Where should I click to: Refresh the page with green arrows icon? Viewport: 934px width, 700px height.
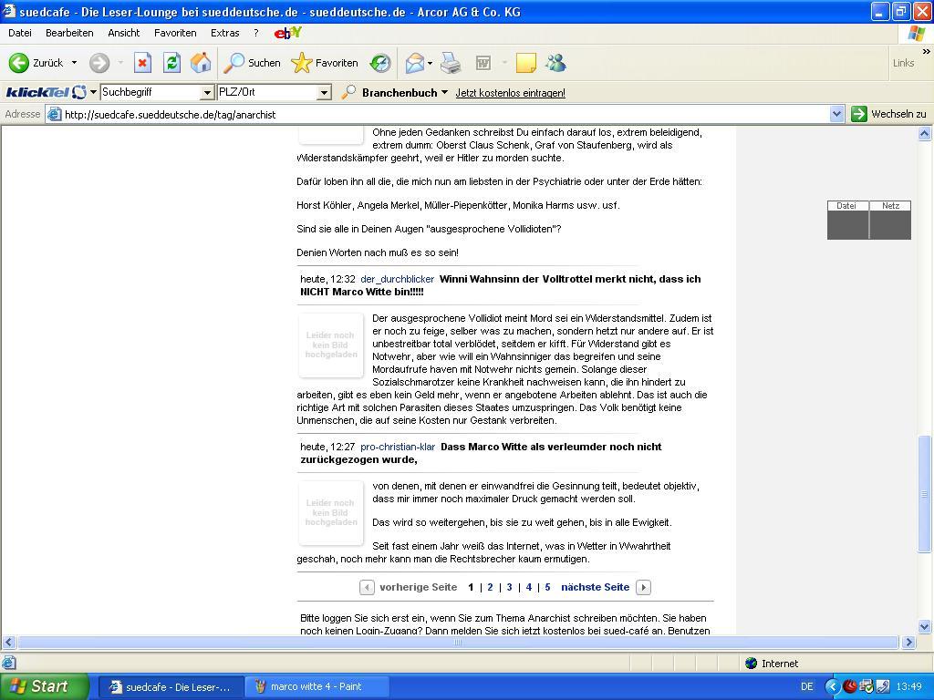tap(171, 63)
